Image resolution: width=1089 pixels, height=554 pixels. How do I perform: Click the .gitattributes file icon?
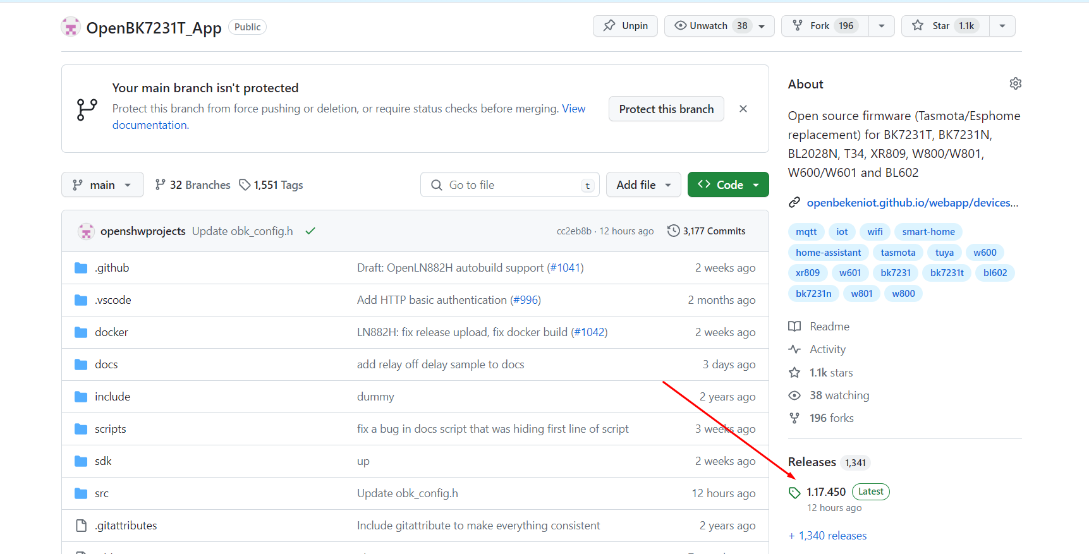tap(81, 526)
